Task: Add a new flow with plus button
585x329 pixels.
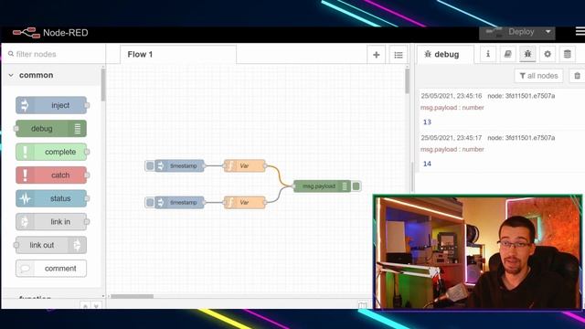Action: 376,55
